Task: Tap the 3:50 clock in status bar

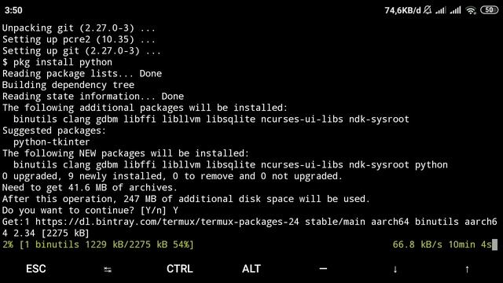Action: (x=13, y=10)
